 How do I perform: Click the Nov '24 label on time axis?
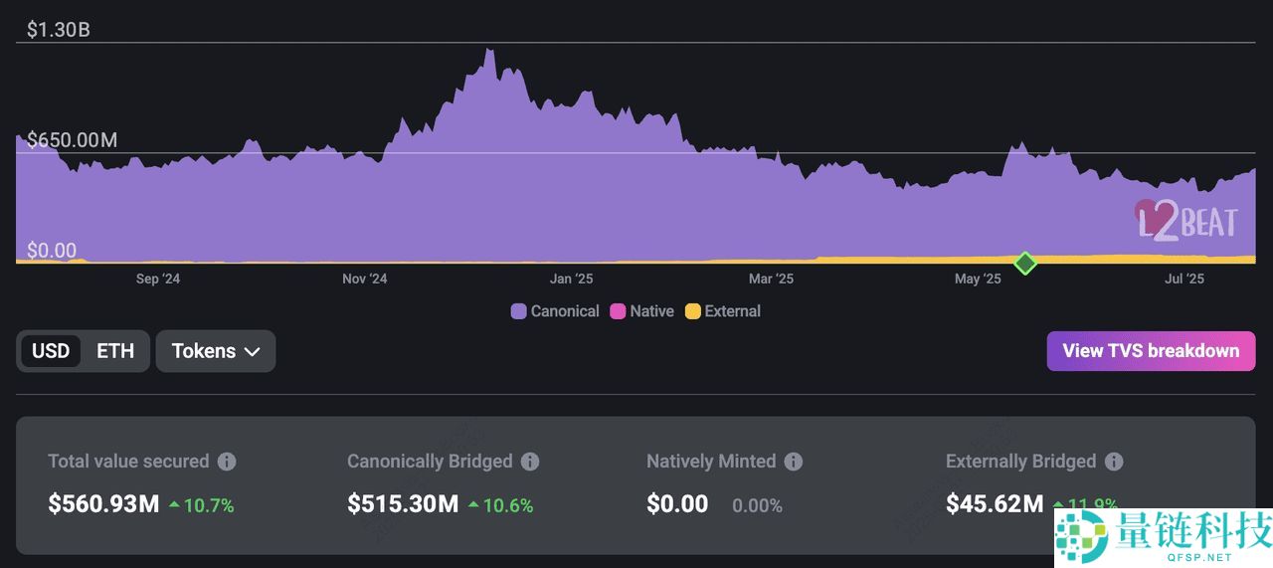[364, 279]
